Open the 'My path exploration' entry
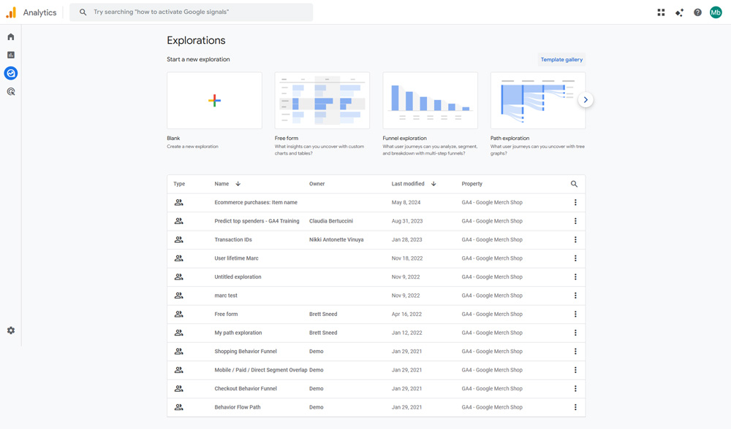Viewport: 731px width, 429px height. [x=238, y=333]
